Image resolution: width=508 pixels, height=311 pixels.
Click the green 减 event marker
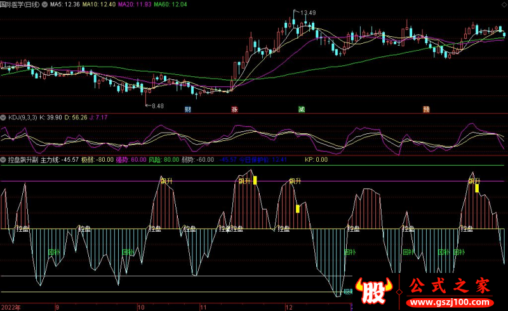tap(302, 110)
